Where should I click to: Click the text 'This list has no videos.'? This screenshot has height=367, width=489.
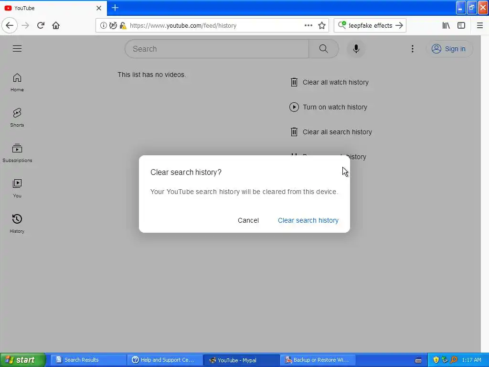[x=151, y=75]
